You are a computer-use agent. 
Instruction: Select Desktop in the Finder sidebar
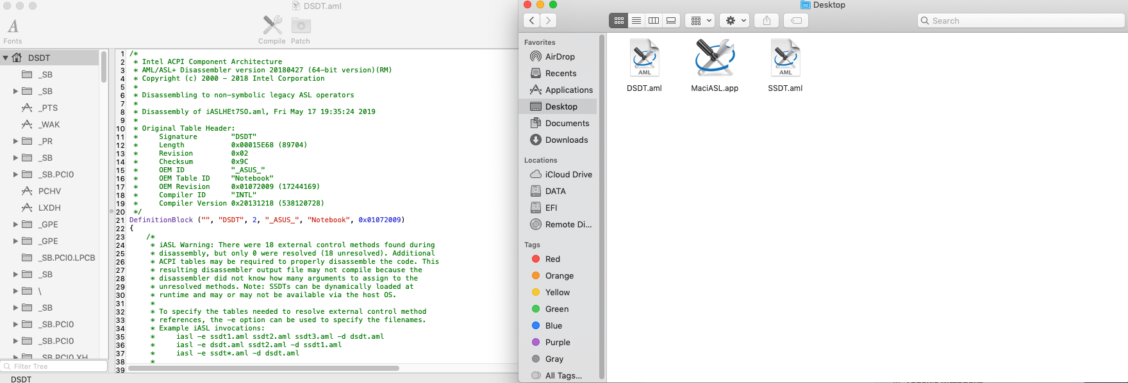point(559,106)
